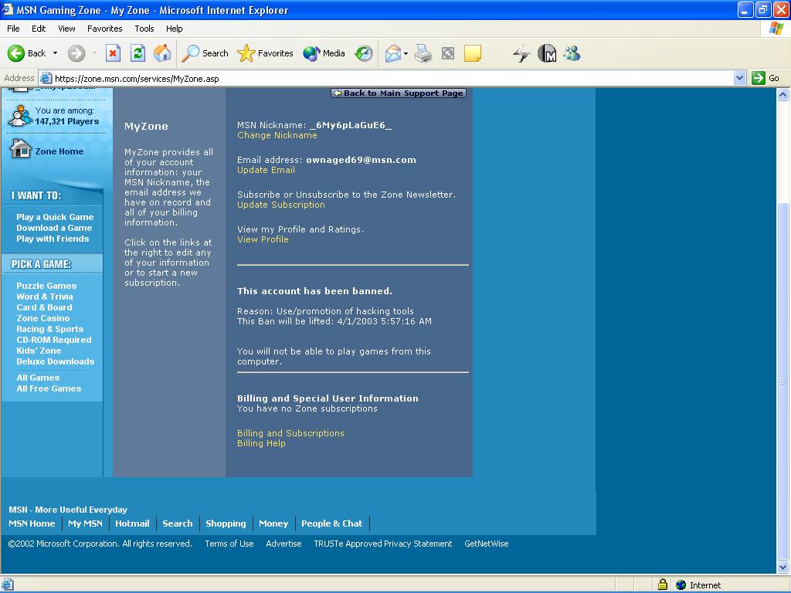Image resolution: width=791 pixels, height=593 pixels.
Task: Browse the Puzzle Games category
Action: coord(46,286)
